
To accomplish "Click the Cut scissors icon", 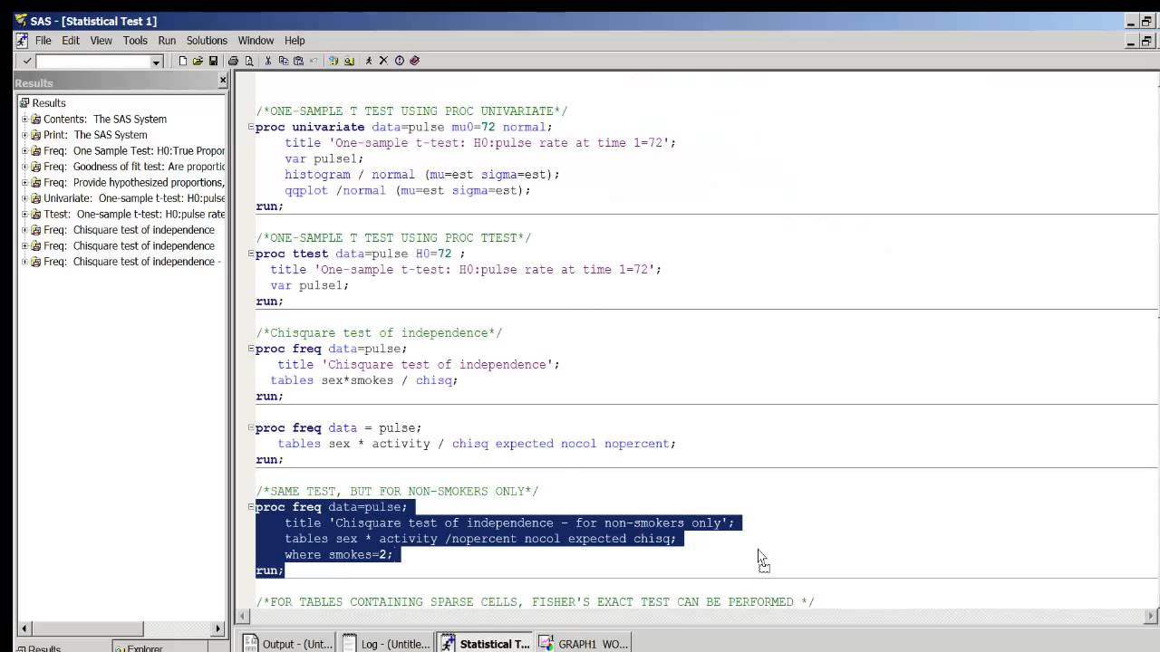I will 268,61.
